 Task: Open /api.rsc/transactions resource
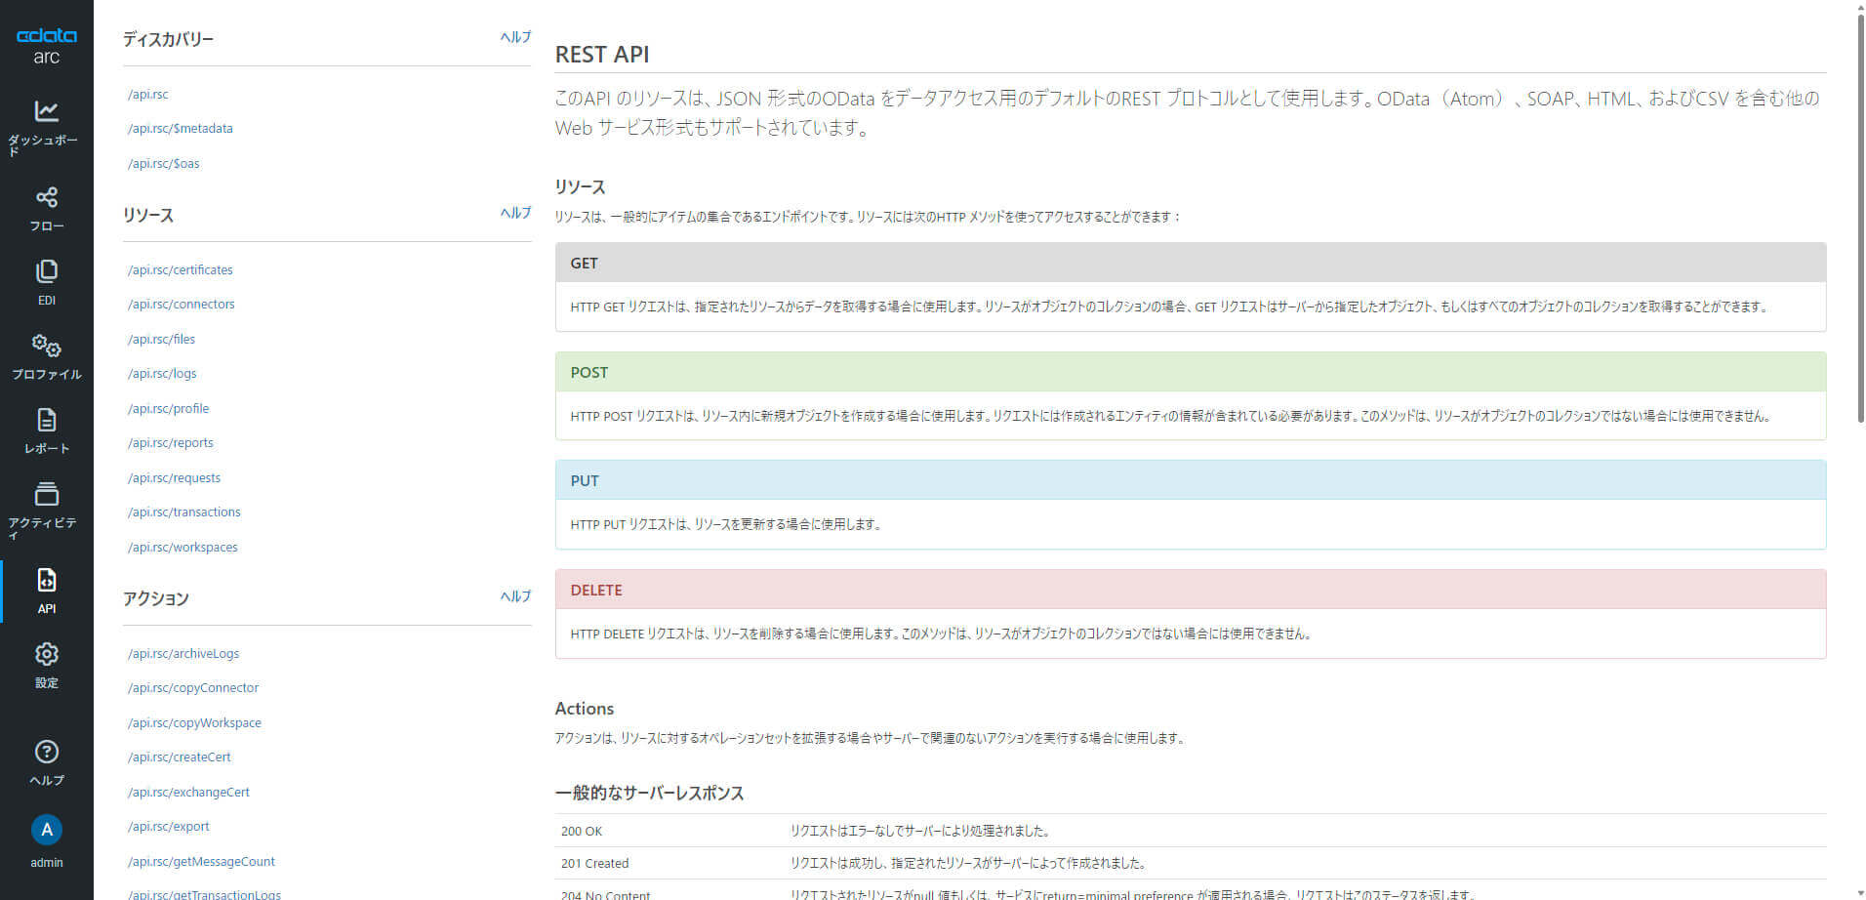183,512
